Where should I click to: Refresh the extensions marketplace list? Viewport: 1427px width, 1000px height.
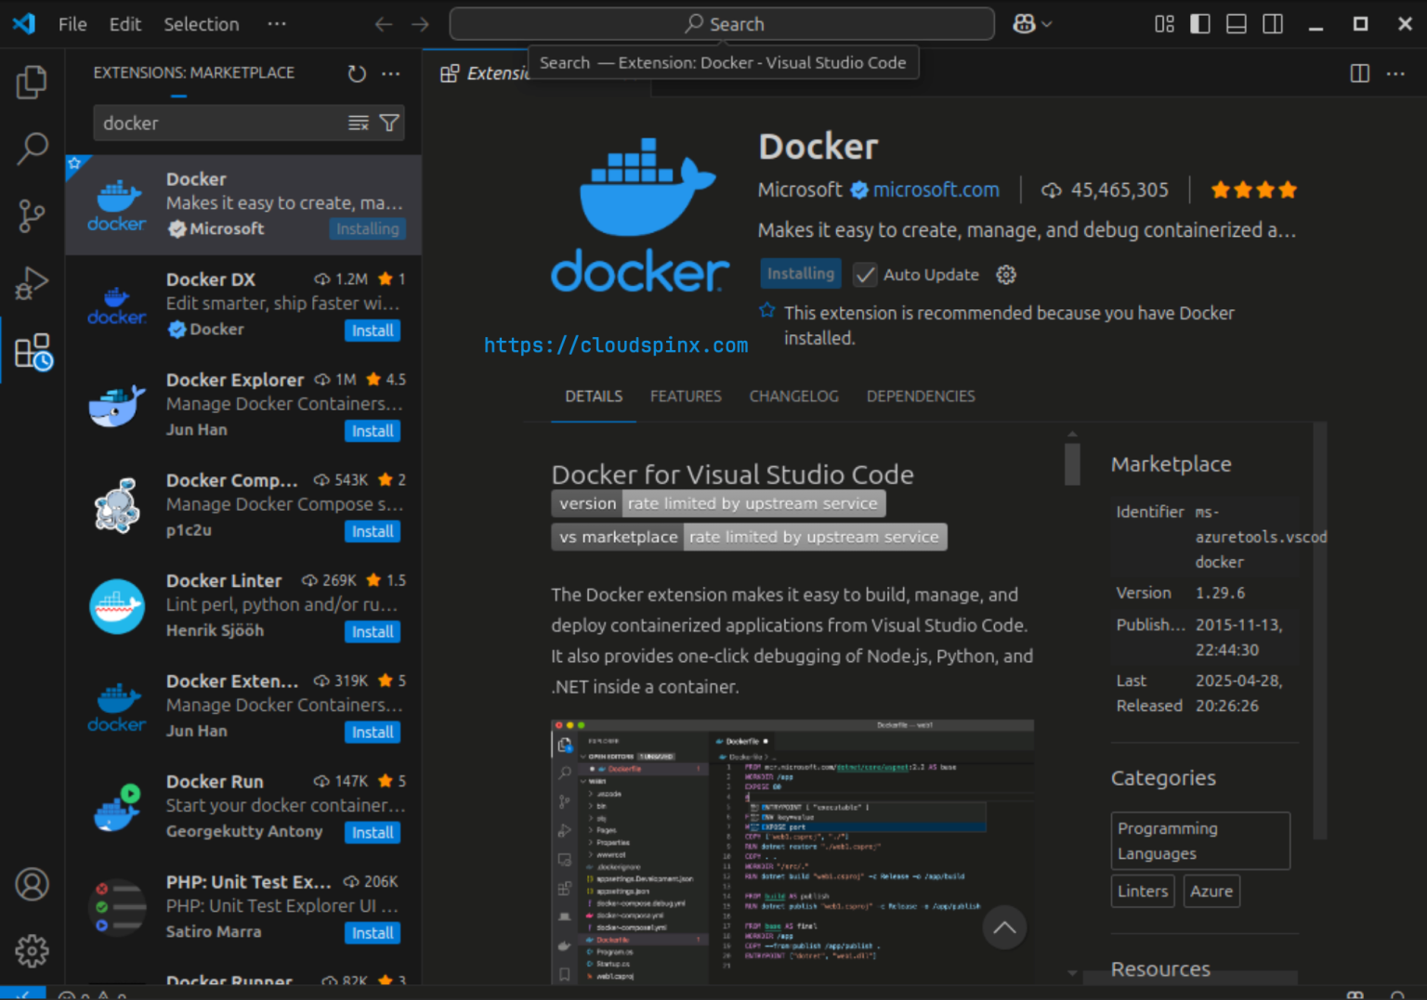click(357, 73)
